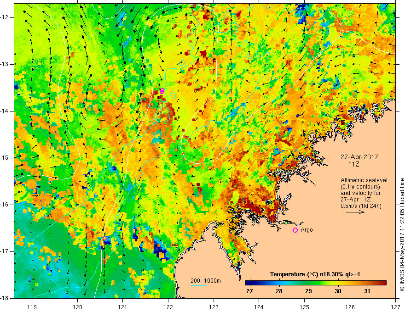405x312 pixels.
Task: Click the 'and velocity for' text line
Action: [360, 193]
